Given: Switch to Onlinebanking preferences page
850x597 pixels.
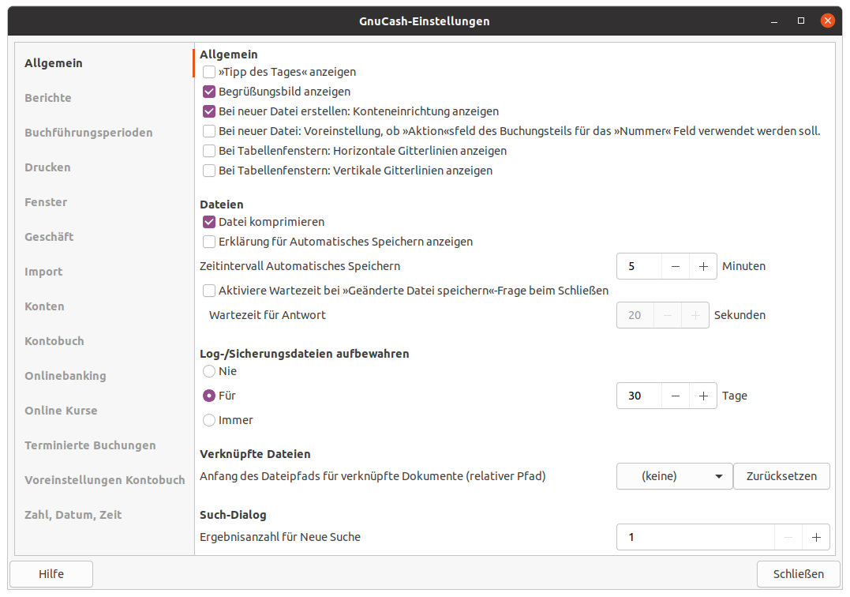Looking at the screenshot, I should tap(66, 376).
